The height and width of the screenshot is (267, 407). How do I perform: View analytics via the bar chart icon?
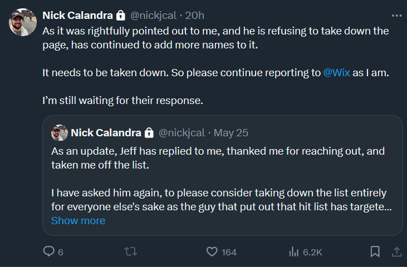(x=294, y=252)
